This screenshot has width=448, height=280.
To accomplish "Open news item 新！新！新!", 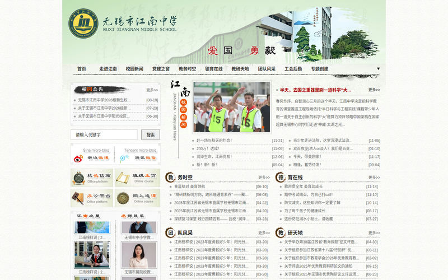I will click(207, 165).
